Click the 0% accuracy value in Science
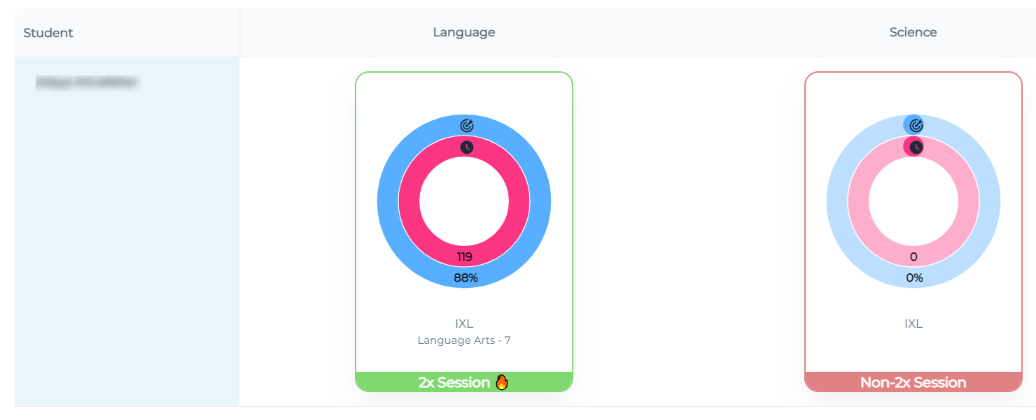 point(914,277)
